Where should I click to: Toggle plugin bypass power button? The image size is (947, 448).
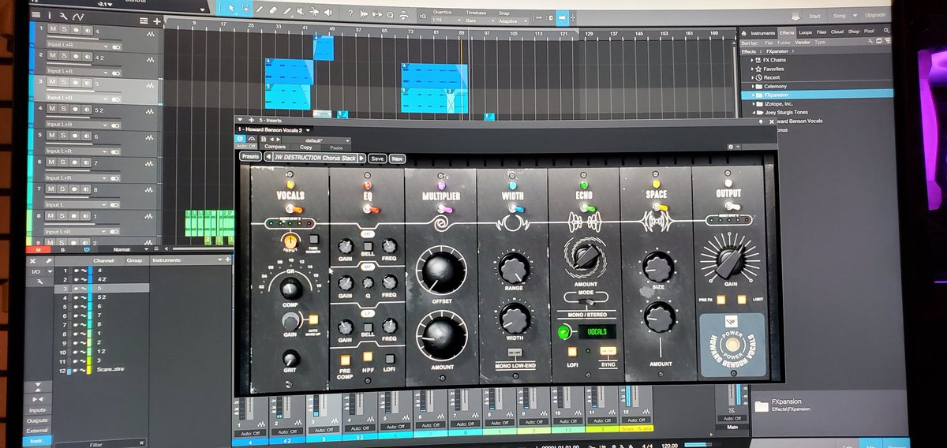point(239,139)
